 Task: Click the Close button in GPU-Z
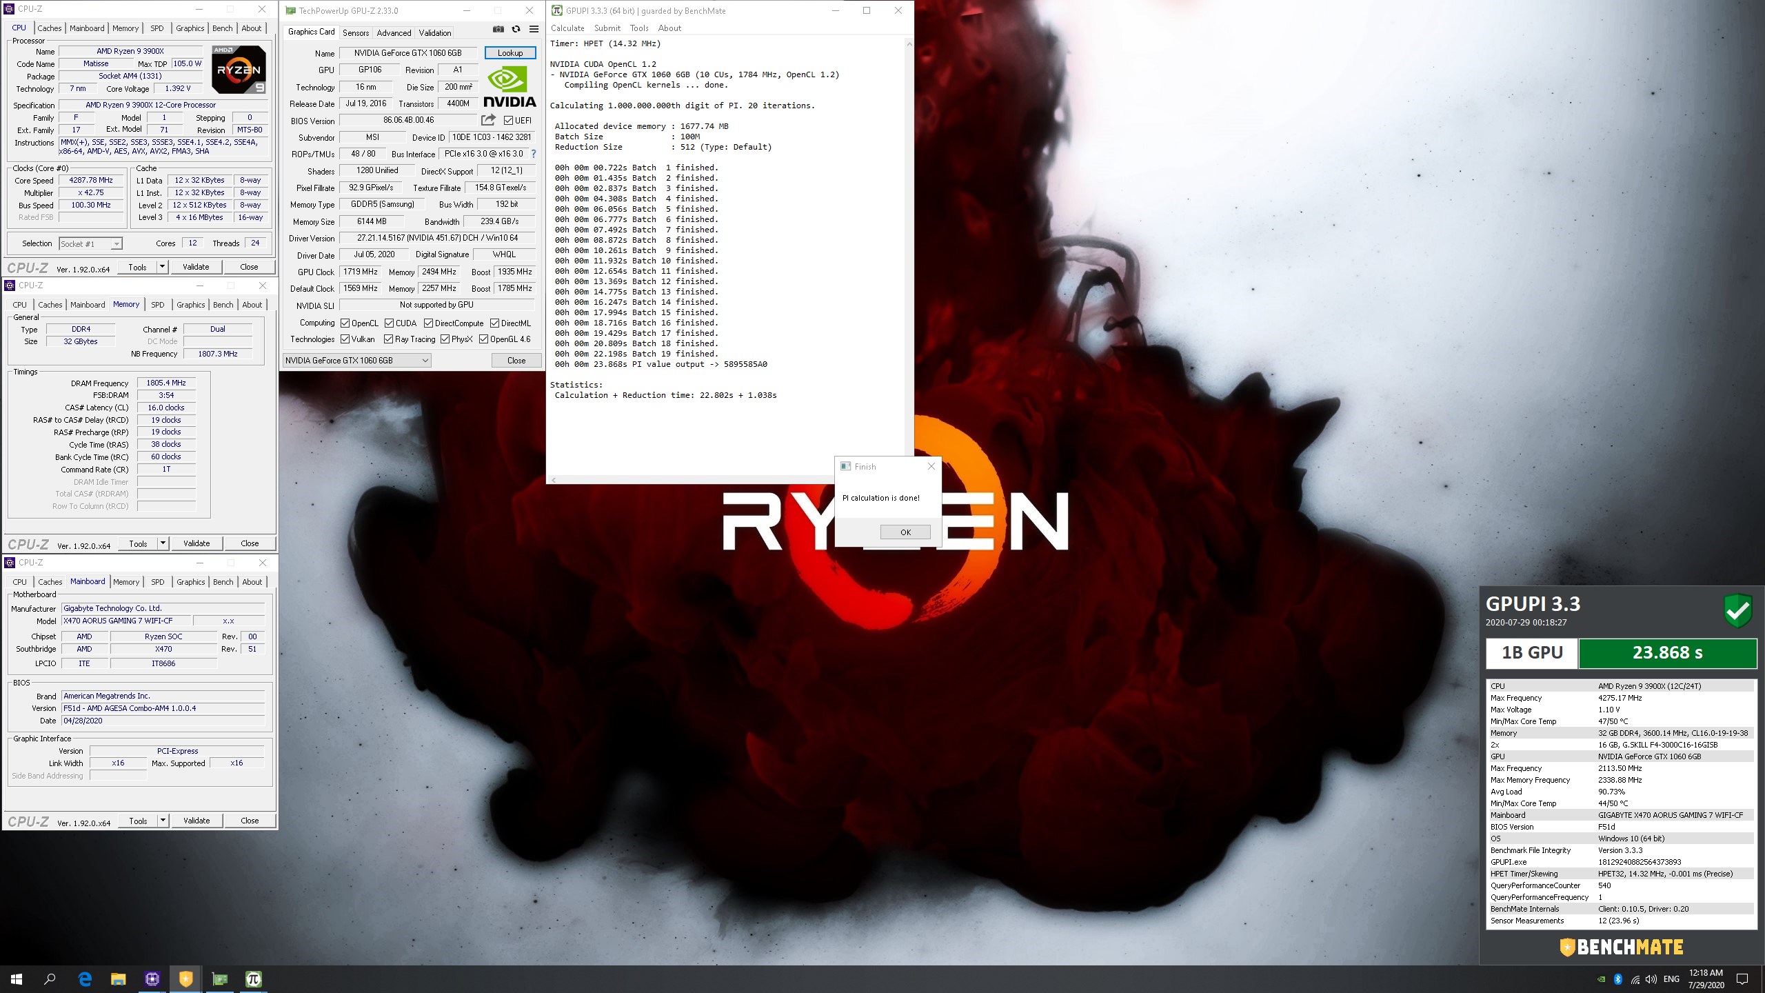[x=516, y=360]
